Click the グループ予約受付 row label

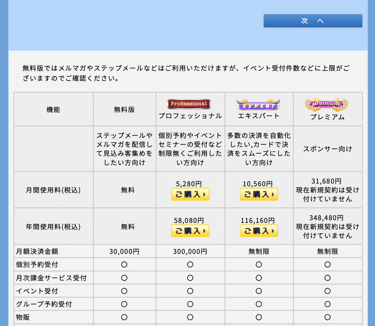coord(44,304)
